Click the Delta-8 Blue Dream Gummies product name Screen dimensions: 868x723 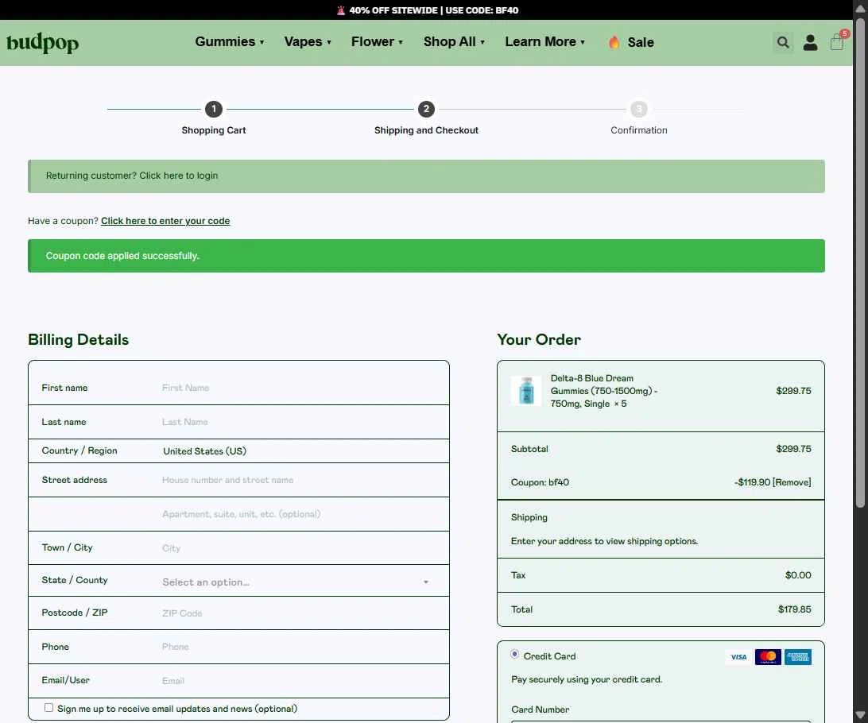point(604,391)
